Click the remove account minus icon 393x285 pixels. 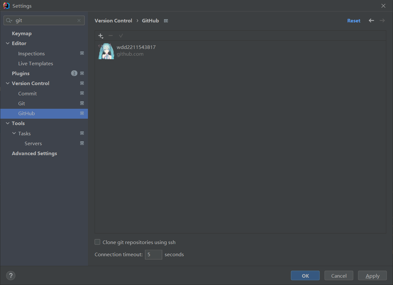click(x=111, y=36)
